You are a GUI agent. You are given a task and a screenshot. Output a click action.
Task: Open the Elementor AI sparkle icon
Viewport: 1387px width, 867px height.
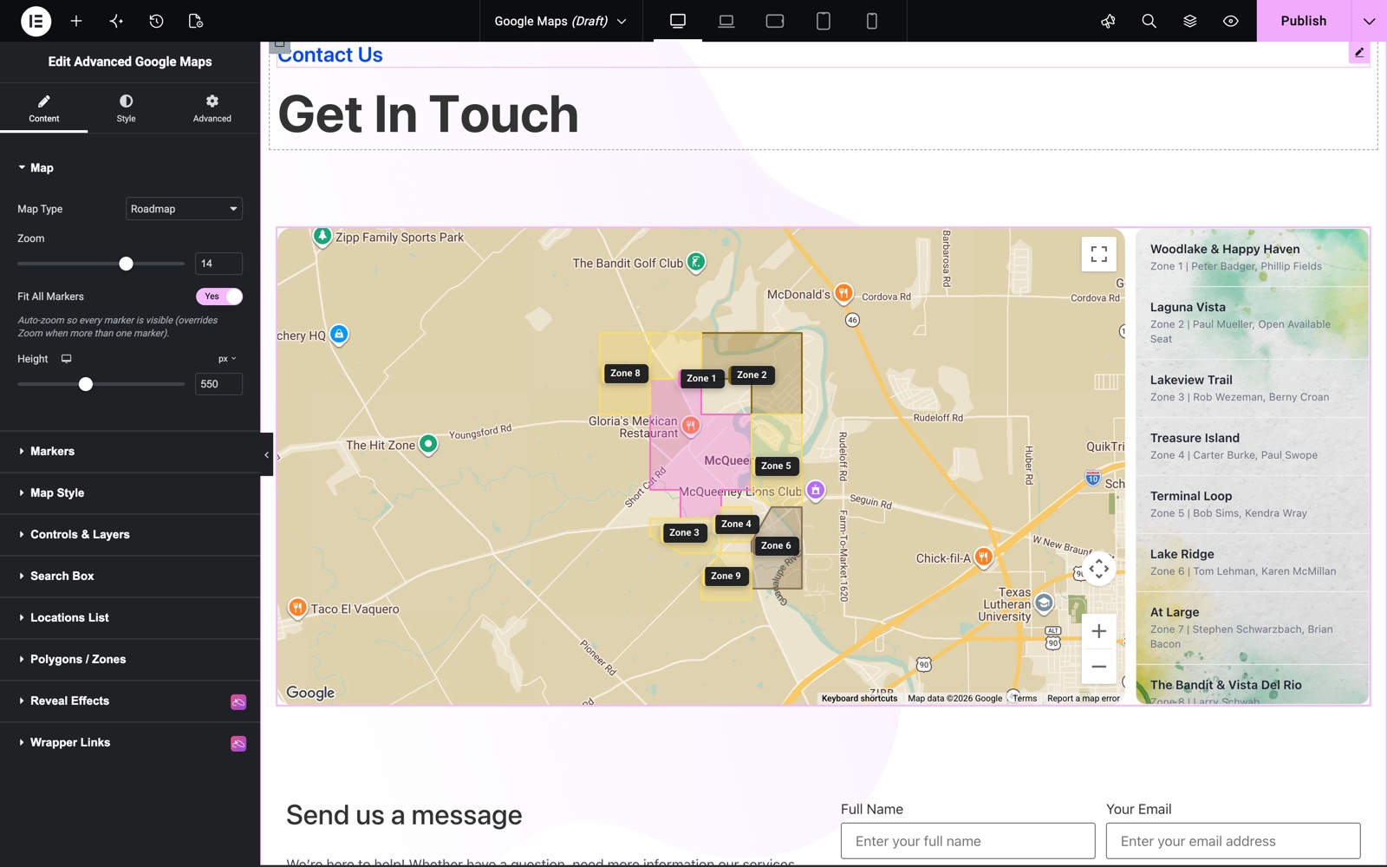coord(116,21)
